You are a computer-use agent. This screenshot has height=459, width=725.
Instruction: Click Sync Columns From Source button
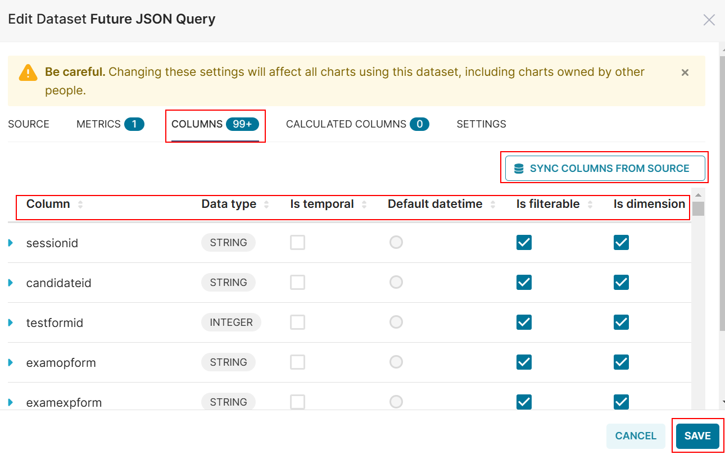[605, 169]
